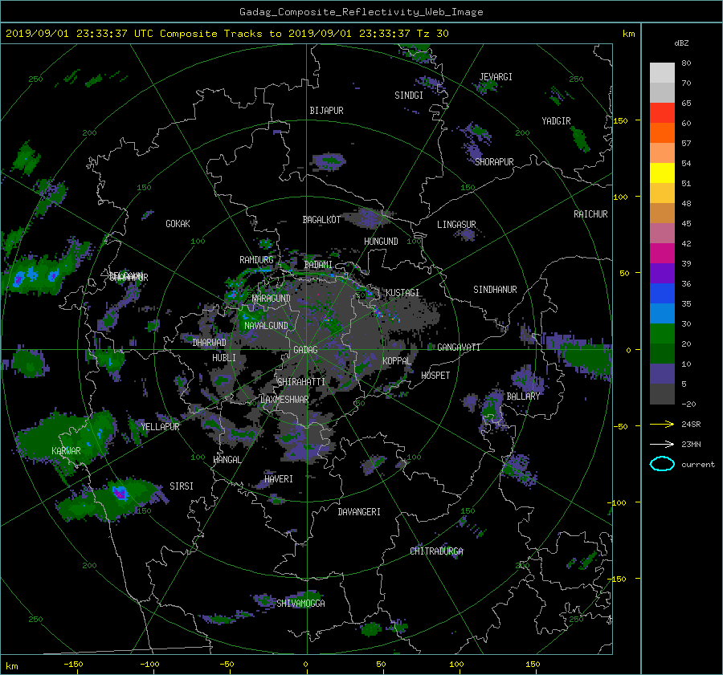Image resolution: width=723 pixels, height=675 pixels.
Task: Click the yellow 24SR arrow legend icon
Action: pos(662,424)
